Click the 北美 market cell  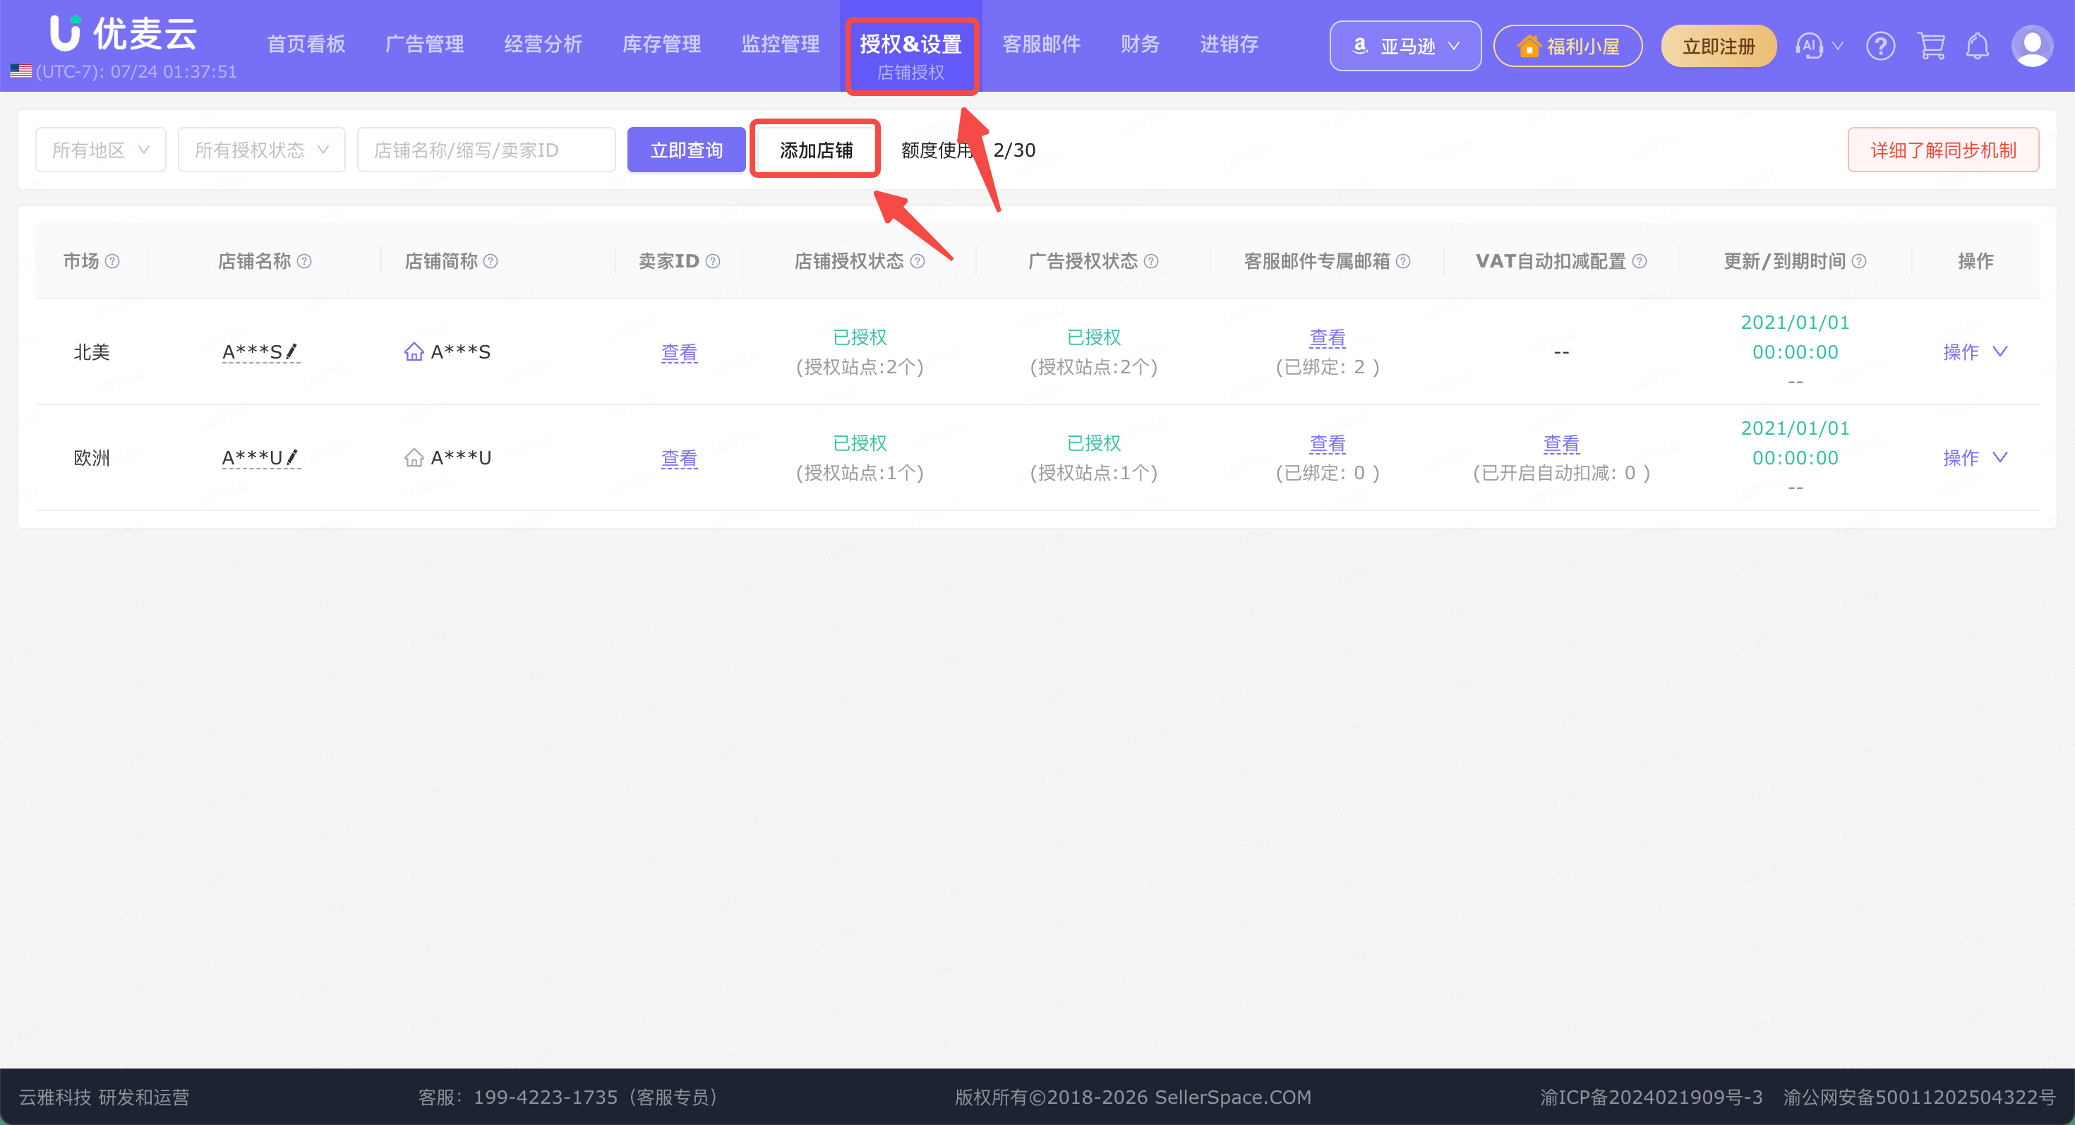point(92,352)
